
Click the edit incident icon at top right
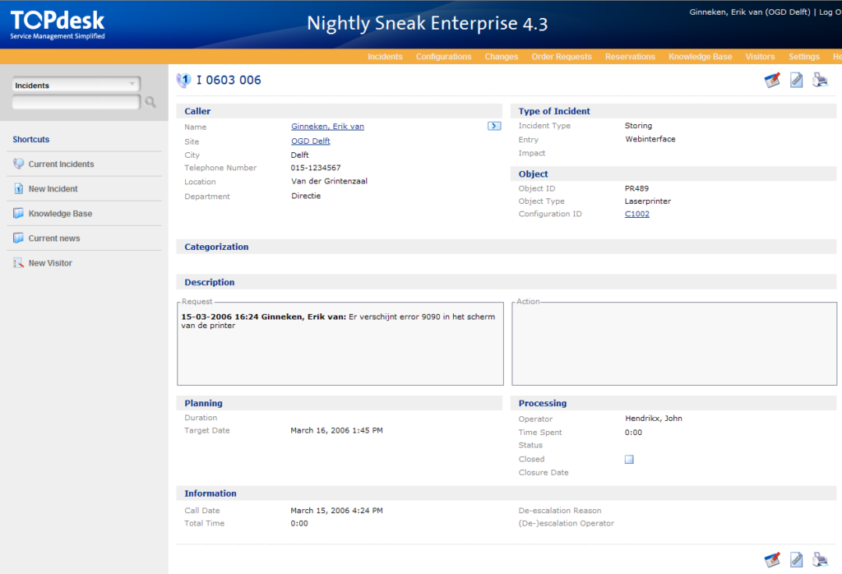(772, 80)
